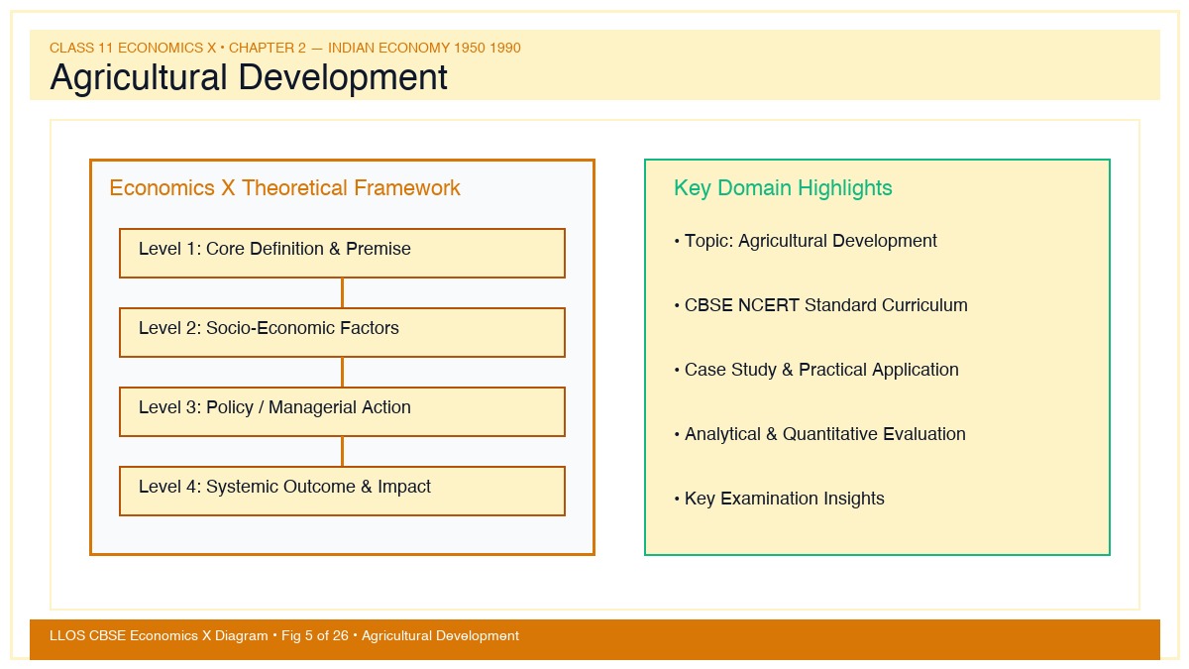Select the 'Level 3: Policy / Managerial Action' box
Screen dimensions: 1189x669
coord(342,411)
